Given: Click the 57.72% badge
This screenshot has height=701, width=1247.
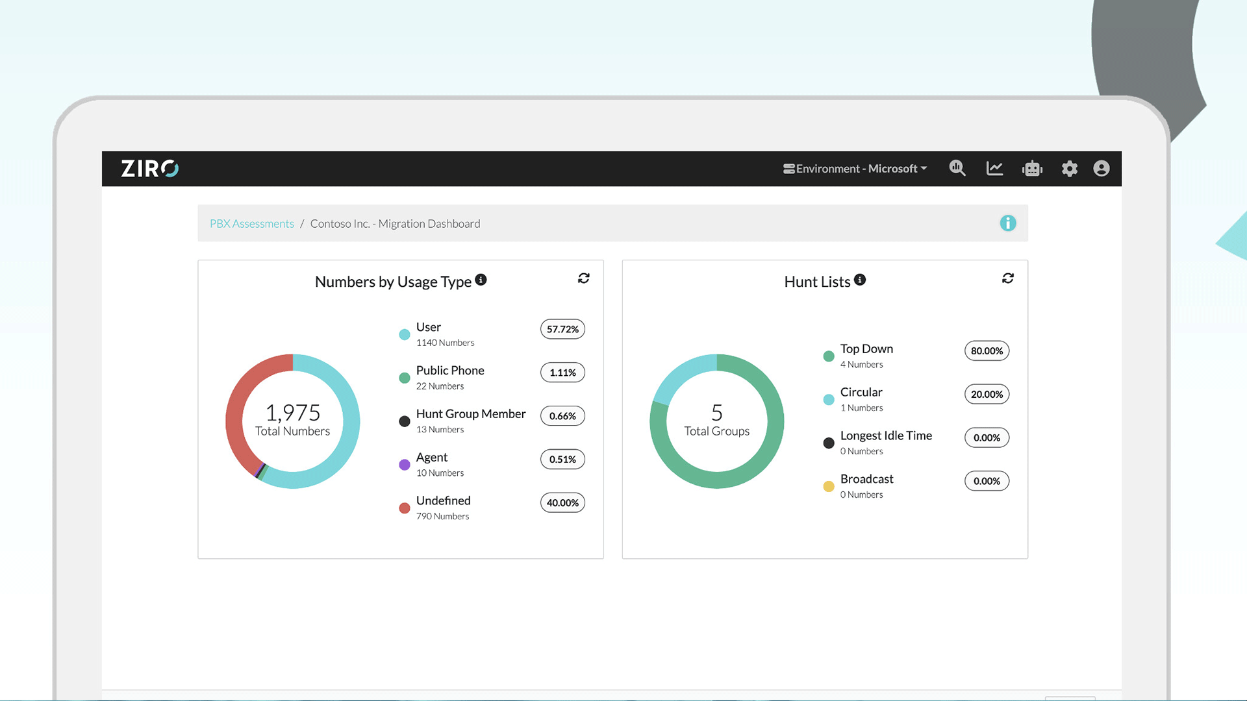Looking at the screenshot, I should click(562, 329).
